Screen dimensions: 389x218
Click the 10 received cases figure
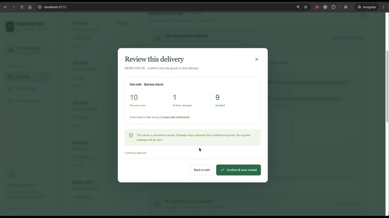point(134,97)
